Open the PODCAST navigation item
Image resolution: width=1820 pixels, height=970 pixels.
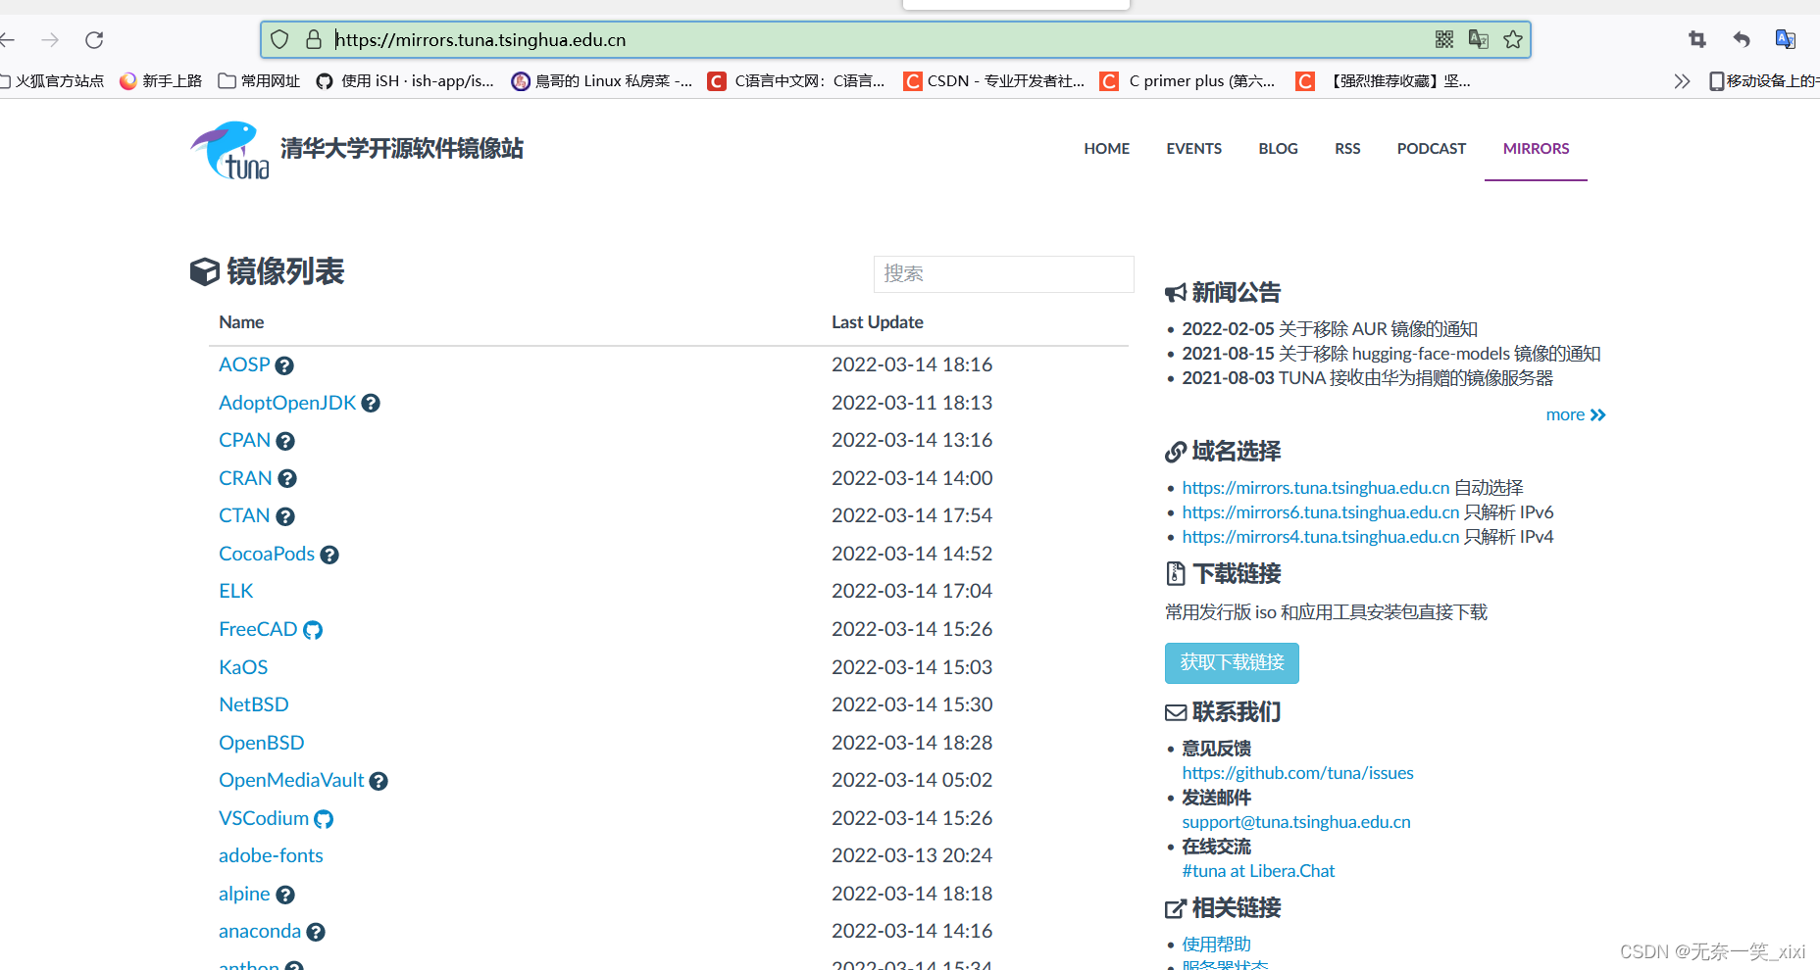coord(1432,149)
